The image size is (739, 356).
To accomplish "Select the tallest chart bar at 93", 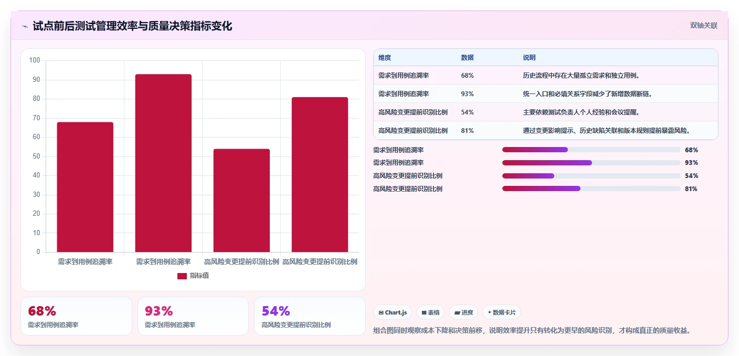I will tap(163, 163).
